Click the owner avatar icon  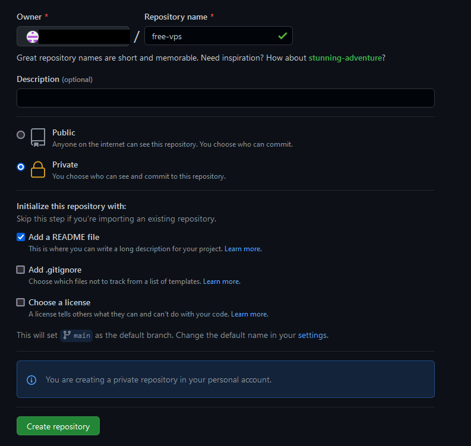33,37
